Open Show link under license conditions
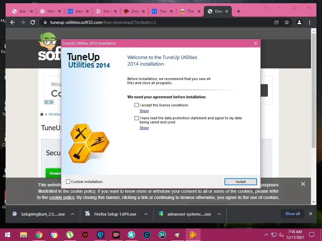 click(144, 111)
